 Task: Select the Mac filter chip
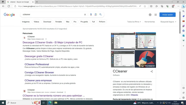pyautogui.click(x=68, y=22)
